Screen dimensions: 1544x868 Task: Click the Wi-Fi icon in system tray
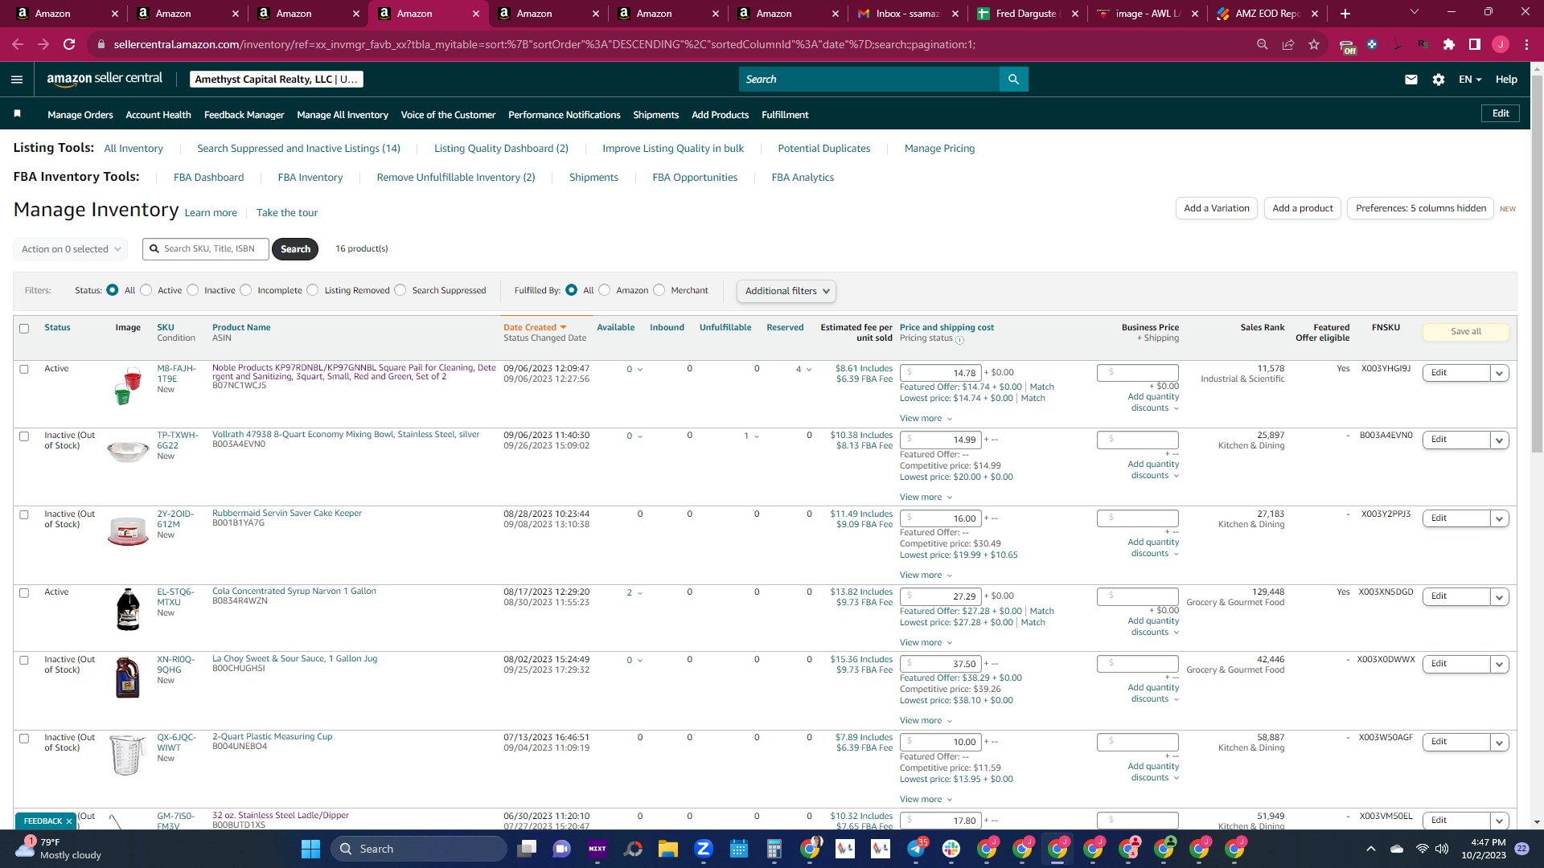[1423, 849]
